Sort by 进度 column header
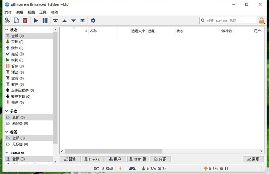Image resolution: width=269 pixels, height=174 pixels. (161, 31)
